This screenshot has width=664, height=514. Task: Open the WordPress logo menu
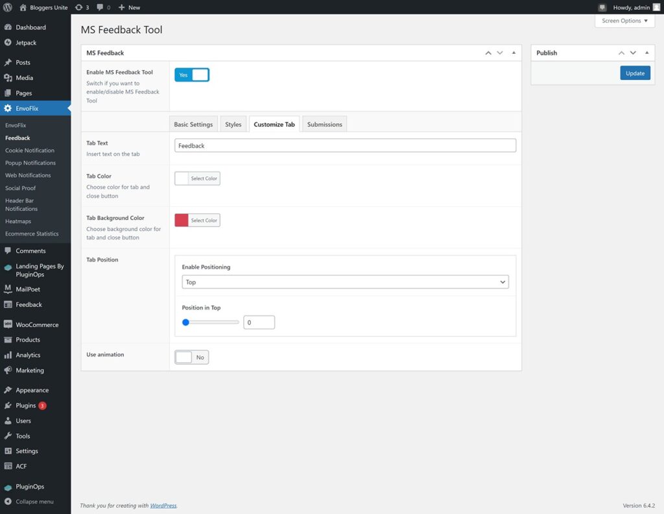[6, 7]
